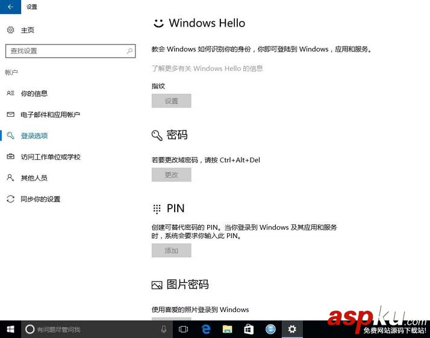
Task: Click the person-plus icon for 其他人员
Action: 10,178
